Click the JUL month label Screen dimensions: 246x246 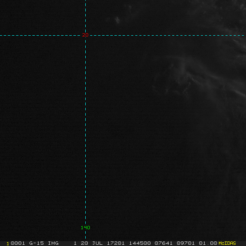(x=97, y=243)
